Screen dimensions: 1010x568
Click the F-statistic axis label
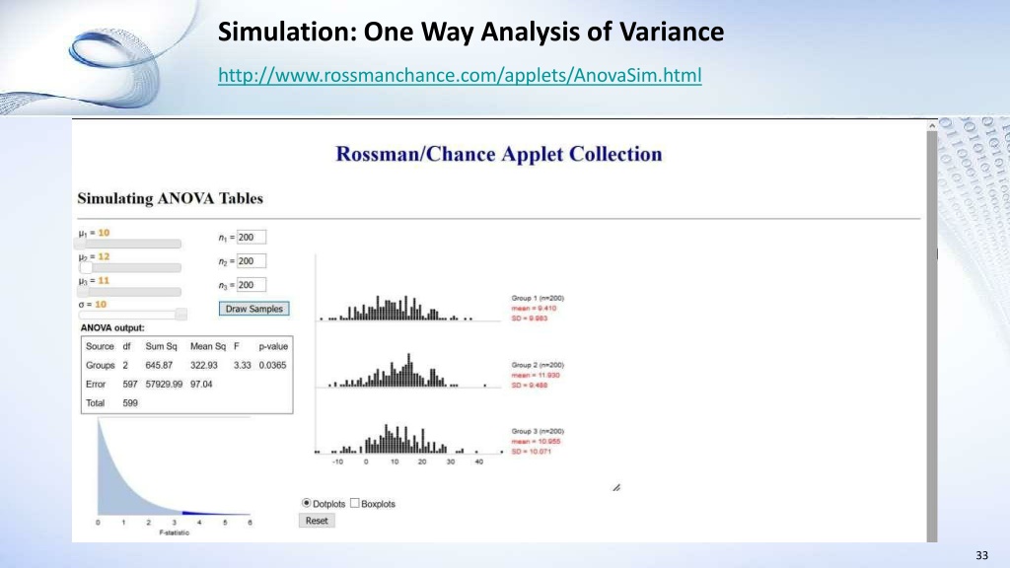coord(174,532)
